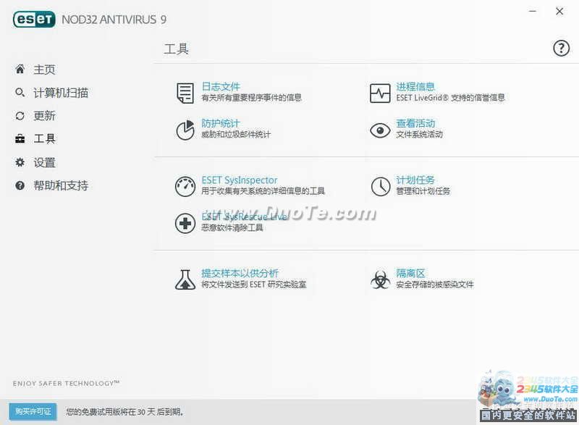Click the 隔离区 link
The height and width of the screenshot is (425, 579).
coord(410,273)
